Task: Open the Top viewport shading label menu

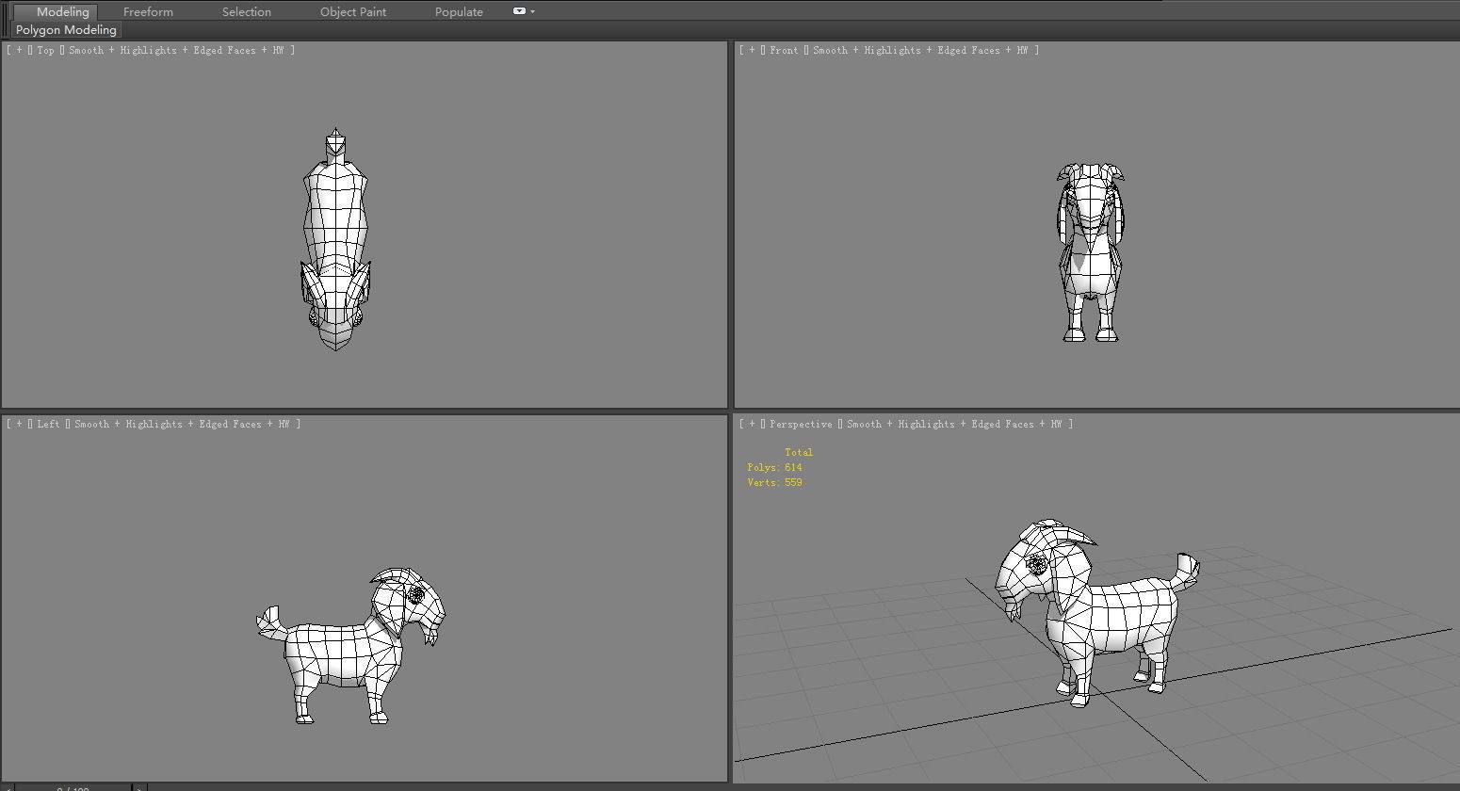Action: pyautogui.click(x=176, y=50)
